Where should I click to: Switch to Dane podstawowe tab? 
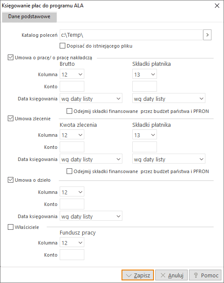coord(29,16)
